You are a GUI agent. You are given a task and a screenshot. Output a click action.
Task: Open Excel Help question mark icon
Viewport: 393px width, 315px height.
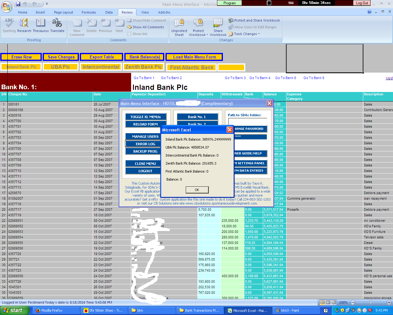pos(369,12)
